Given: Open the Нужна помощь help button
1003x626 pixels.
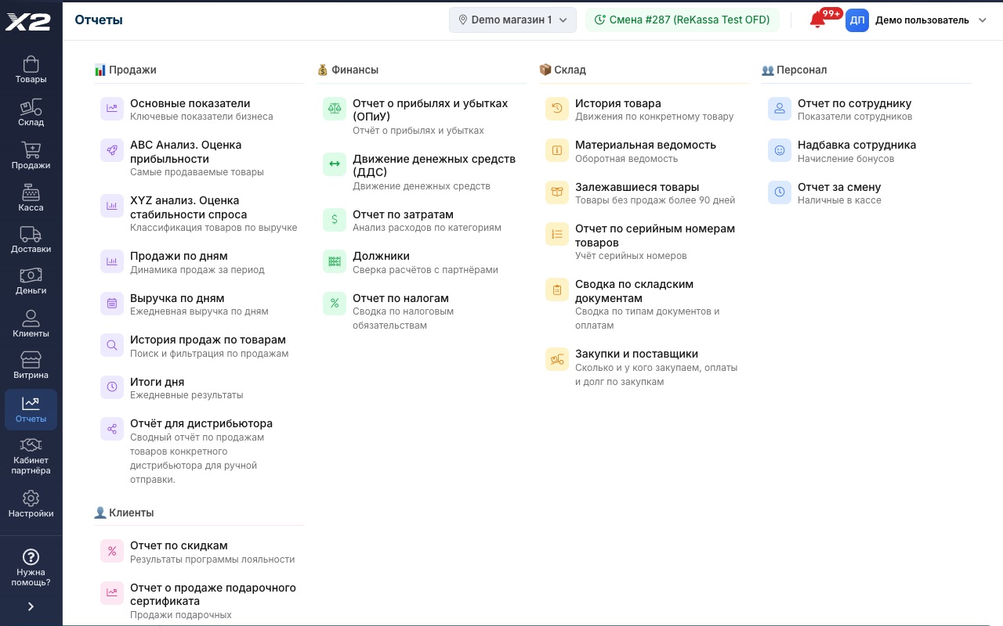Looking at the screenshot, I should (31, 567).
